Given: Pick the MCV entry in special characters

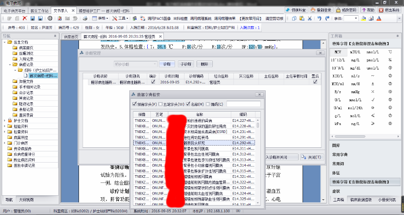Looking at the screenshot, I should click(338, 52).
